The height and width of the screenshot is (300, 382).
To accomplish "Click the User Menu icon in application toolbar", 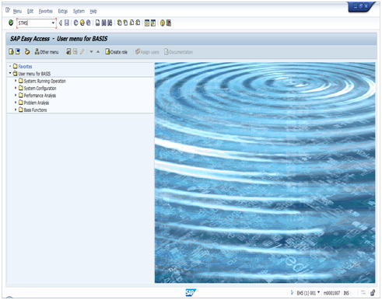I will point(11,51).
